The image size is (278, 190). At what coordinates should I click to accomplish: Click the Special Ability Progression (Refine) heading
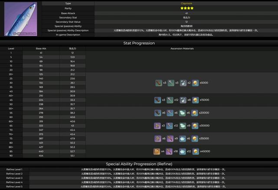(x=139, y=164)
